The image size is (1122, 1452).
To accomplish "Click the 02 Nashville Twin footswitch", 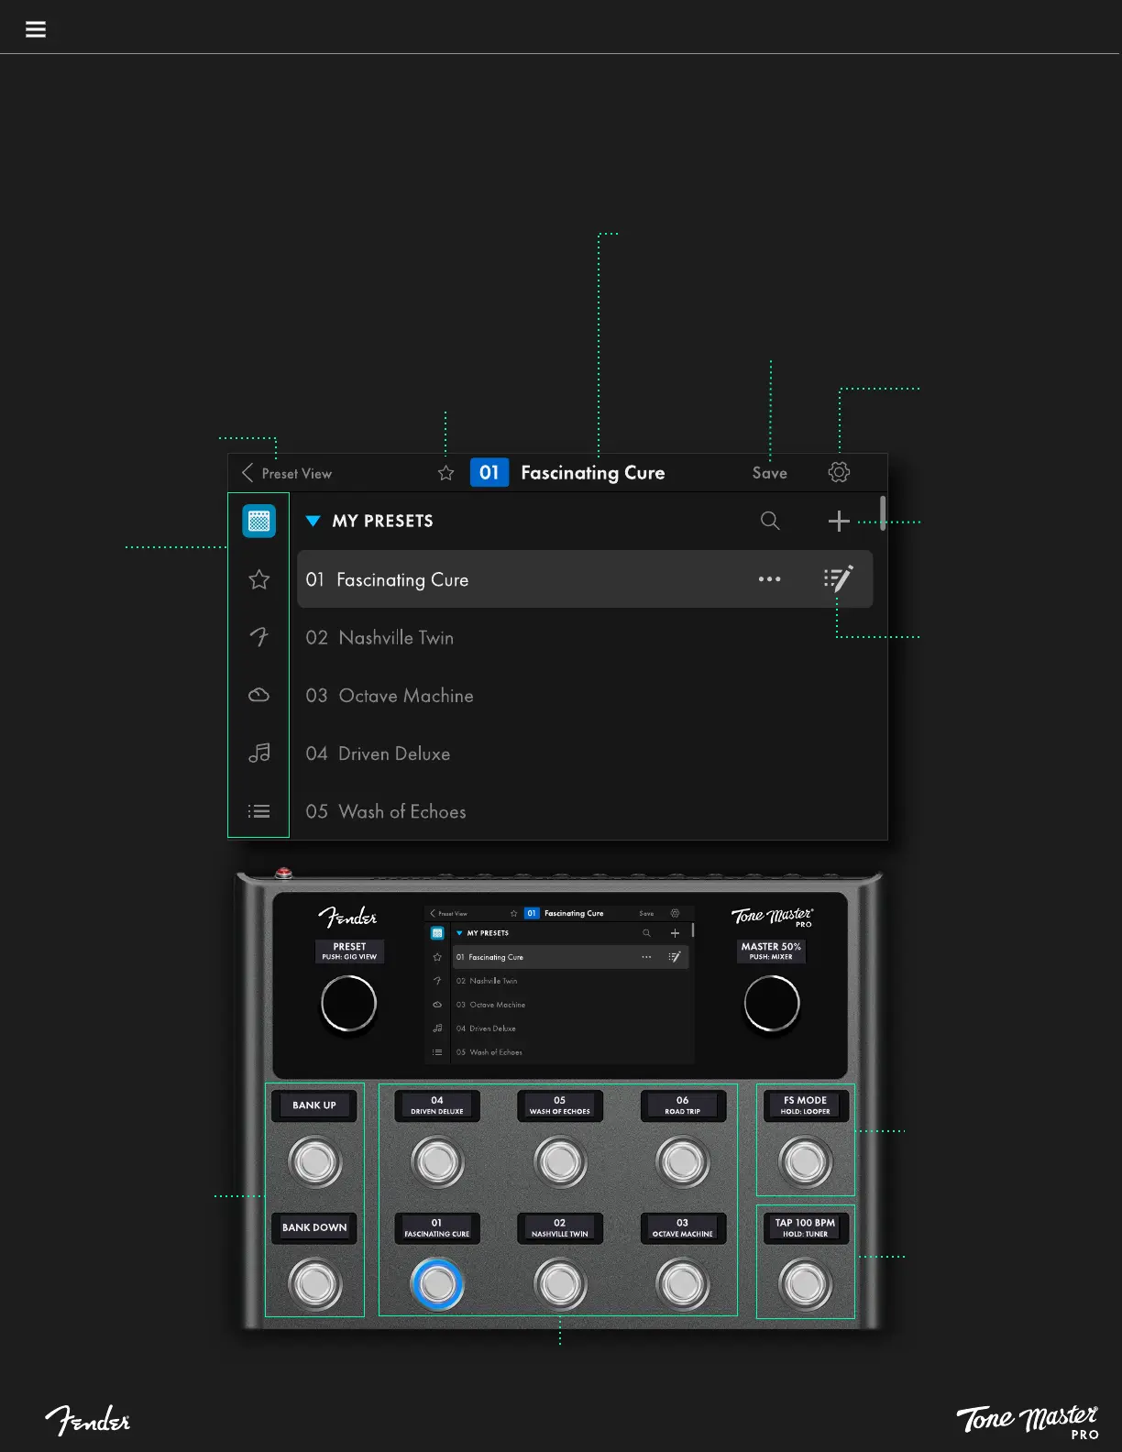I will pyautogui.click(x=560, y=1284).
